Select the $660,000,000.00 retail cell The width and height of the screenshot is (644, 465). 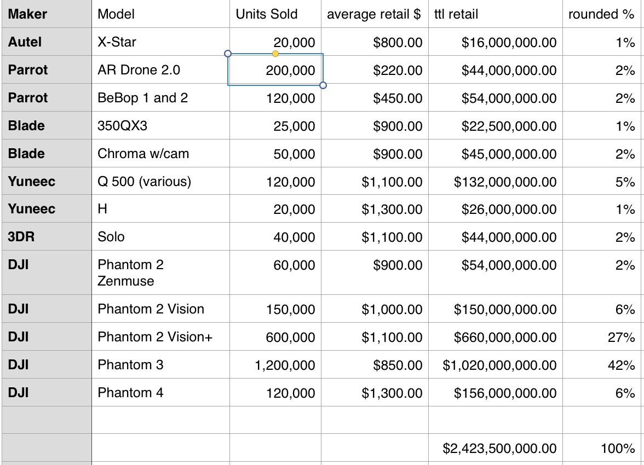(495, 336)
